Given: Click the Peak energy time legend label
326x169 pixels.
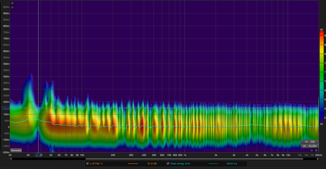Looking at the screenshot, I should pos(180,164).
